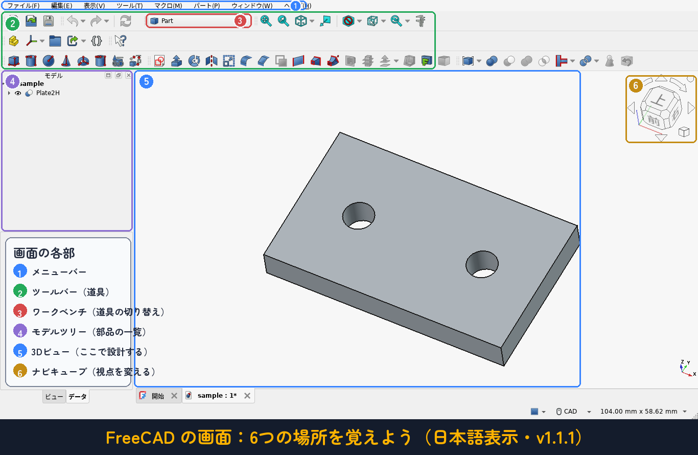This screenshot has width=698, height=455.
Task: Open the shape builder tool
Action: (135, 61)
